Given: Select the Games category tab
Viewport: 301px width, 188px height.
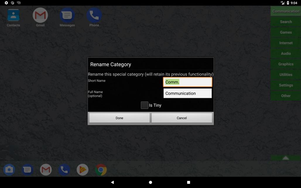Looking at the screenshot, I should 286,32.
